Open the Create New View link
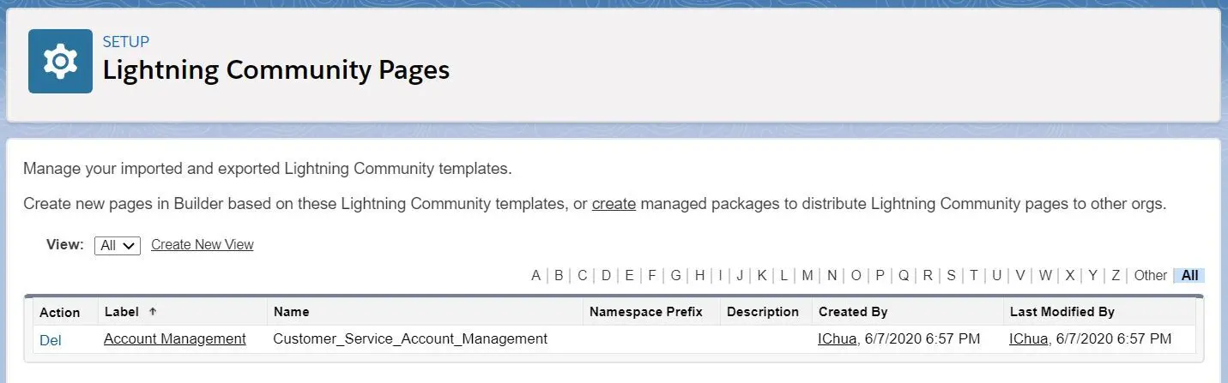The image size is (1228, 383). click(203, 245)
